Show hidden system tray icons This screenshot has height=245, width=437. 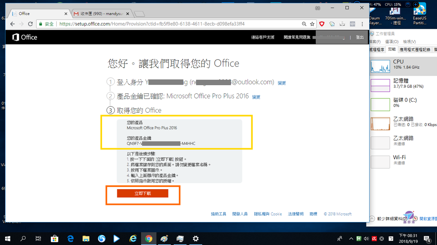pyautogui.click(x=351, y=239)
